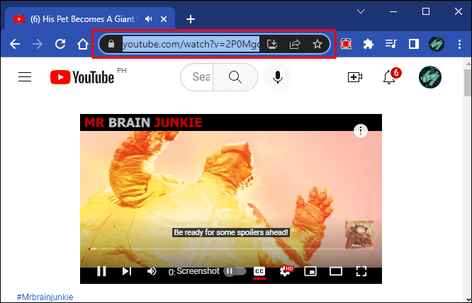Open a new browser tab

coord(190,19)
